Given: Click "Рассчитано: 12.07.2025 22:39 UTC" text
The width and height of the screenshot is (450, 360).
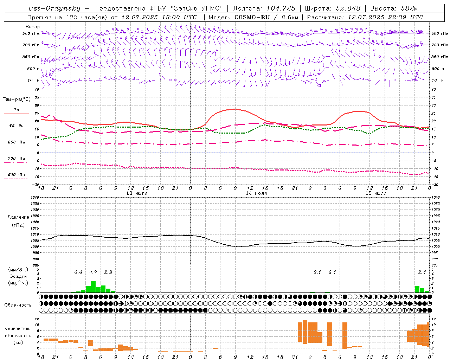Looking at the screenshot, I should point(365,17).
